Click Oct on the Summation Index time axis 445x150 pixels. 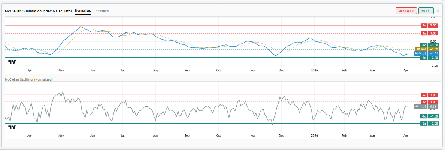(x=218, y=70)
